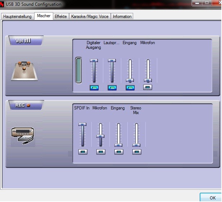This screenshot has width=222, height=202.
Task: Toggle mute under playback Lautspr...
Action: (112, 88)
